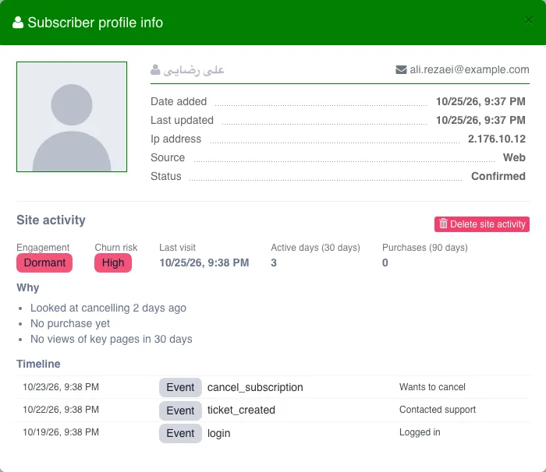Click timeline date 10/22/26, 9:38 PM
This screenshot has height=472, width=546.
pos(61,410)
